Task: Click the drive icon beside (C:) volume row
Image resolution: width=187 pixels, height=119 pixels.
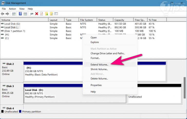Action: point(2,38)
